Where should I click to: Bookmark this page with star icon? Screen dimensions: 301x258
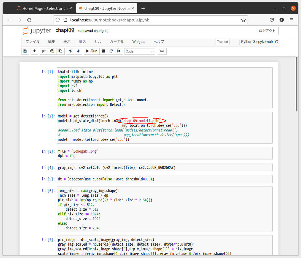[x=243, y=20]
